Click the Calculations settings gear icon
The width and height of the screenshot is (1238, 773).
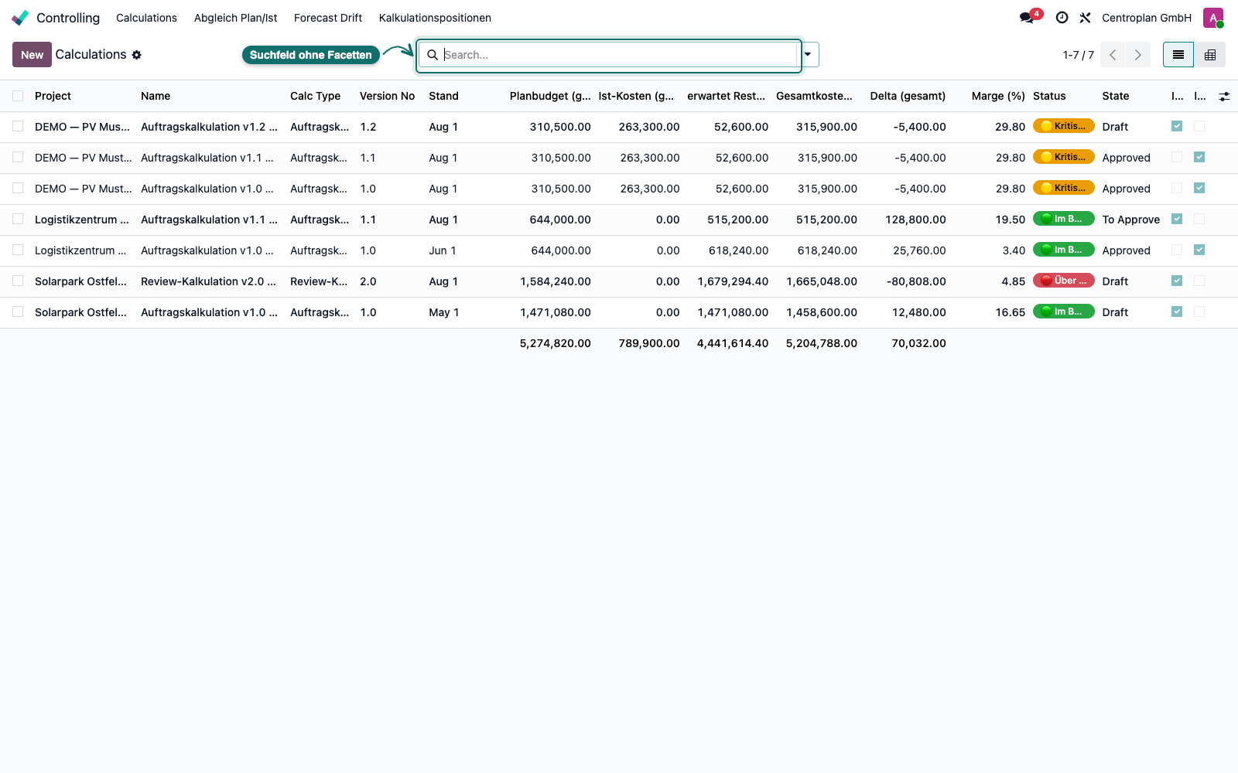click(137, 55)
